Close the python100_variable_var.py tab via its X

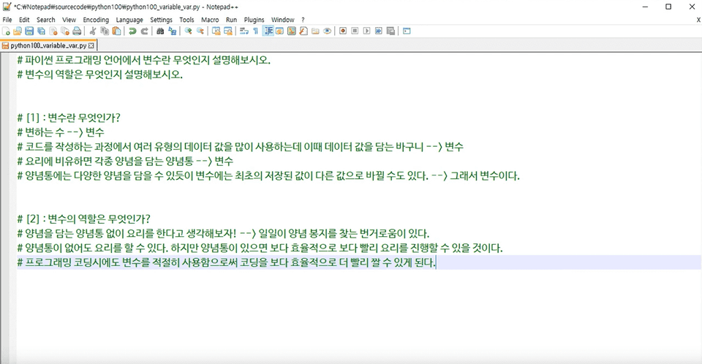(x=91, y=45)
